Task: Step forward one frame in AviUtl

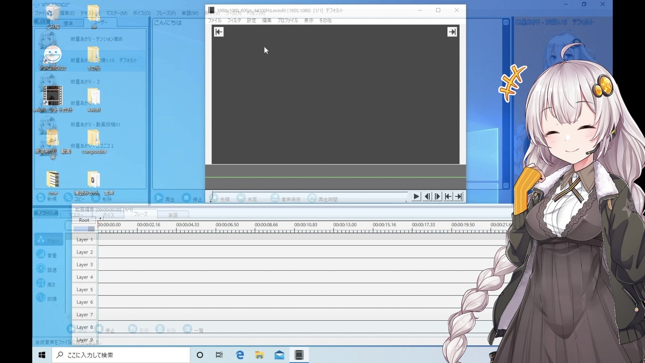Action: [x=437, y=197]
